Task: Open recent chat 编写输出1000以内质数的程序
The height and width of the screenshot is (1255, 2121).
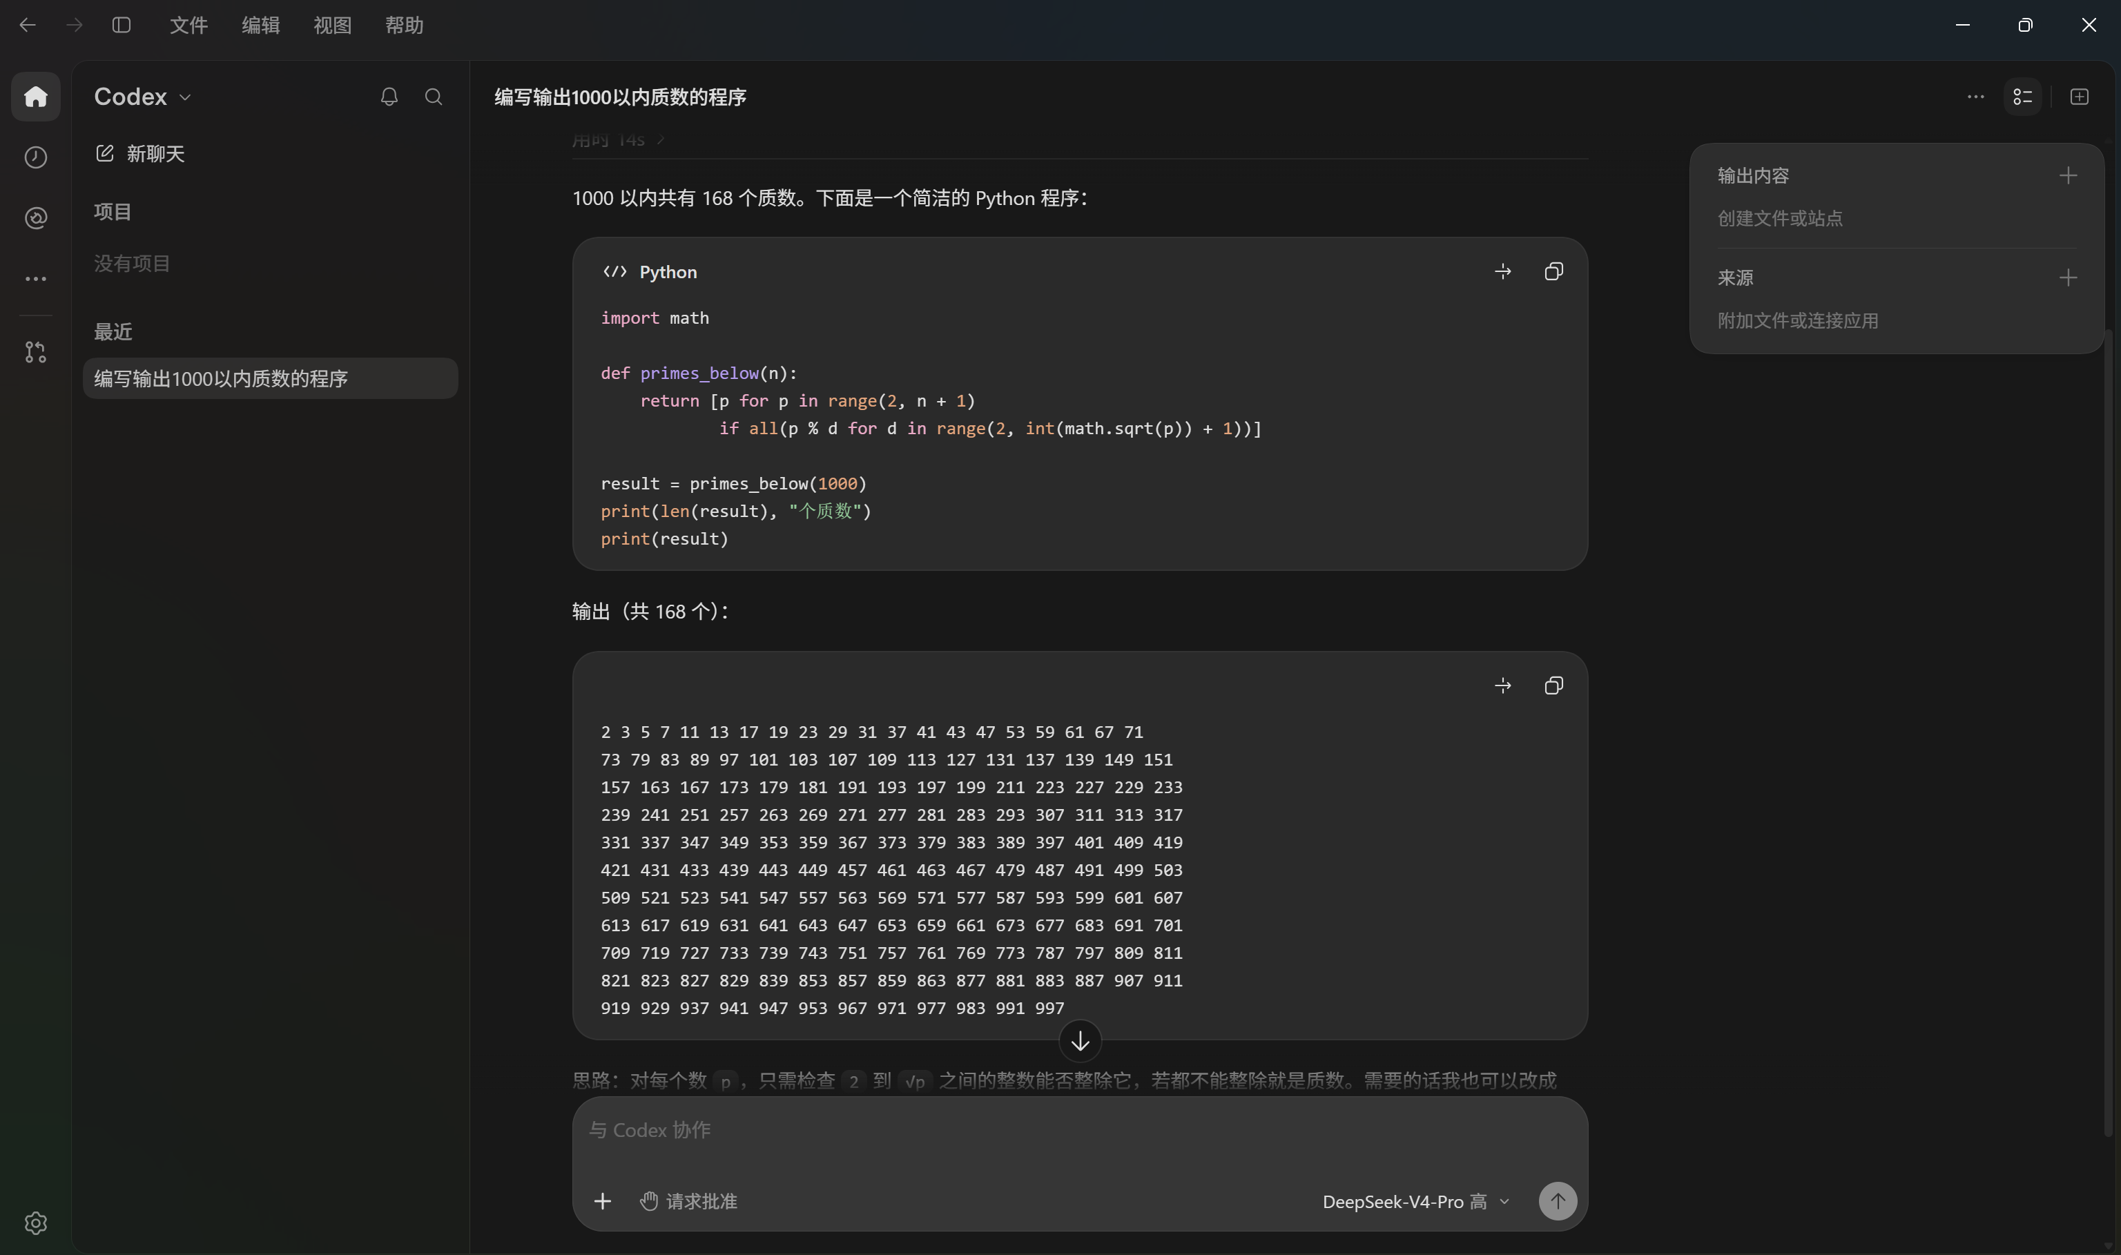Action: tap(271, 378)
